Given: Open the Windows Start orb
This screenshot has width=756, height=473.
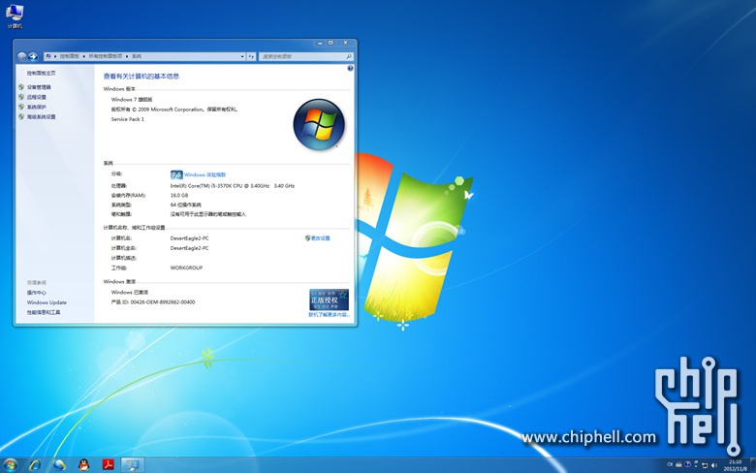Looking at the screenshot, I should 10,465.
